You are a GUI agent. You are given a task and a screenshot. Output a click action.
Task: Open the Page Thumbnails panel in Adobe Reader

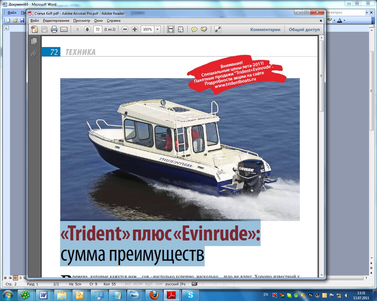pyautogui.click(x=34, y=41)
